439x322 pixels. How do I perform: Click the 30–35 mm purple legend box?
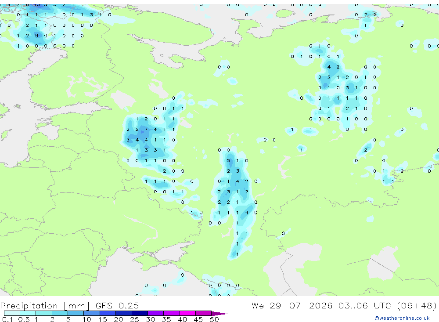coord(156,313)
